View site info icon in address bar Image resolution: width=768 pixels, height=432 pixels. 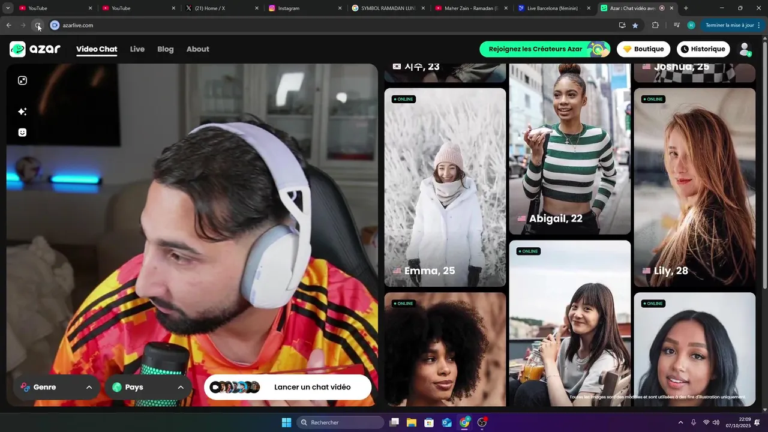coord(55,25)
